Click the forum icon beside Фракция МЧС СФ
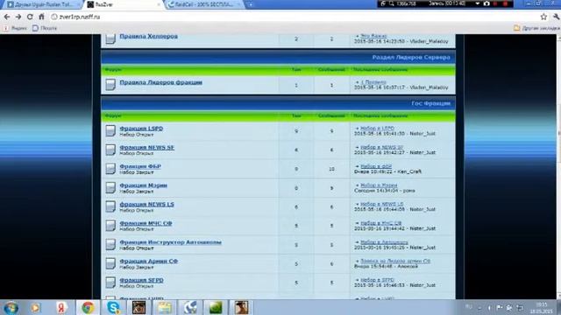Viewport: 561px width, 315px height. 110,226
